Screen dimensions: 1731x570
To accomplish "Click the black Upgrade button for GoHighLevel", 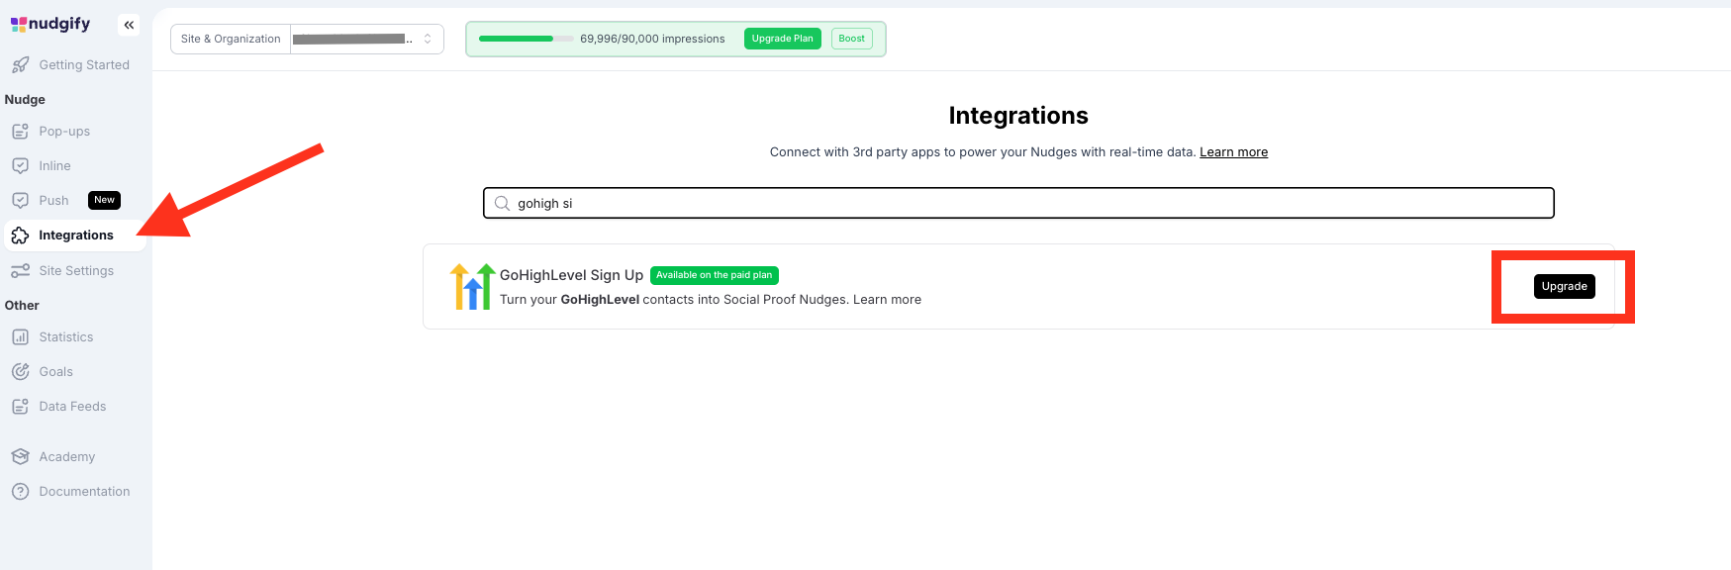I will [1564, 286].
